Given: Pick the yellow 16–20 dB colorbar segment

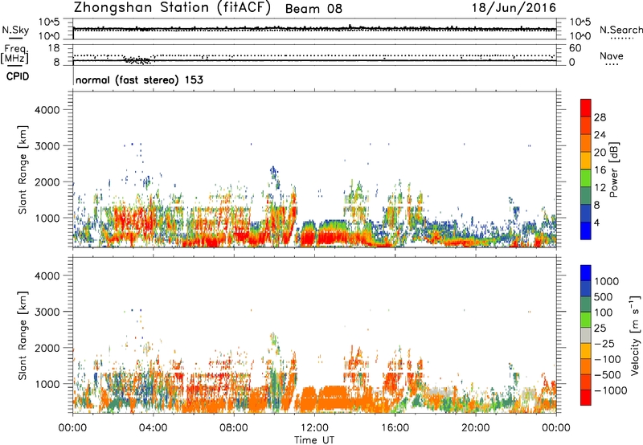Looking at the screenshot, I should point(586,161).
